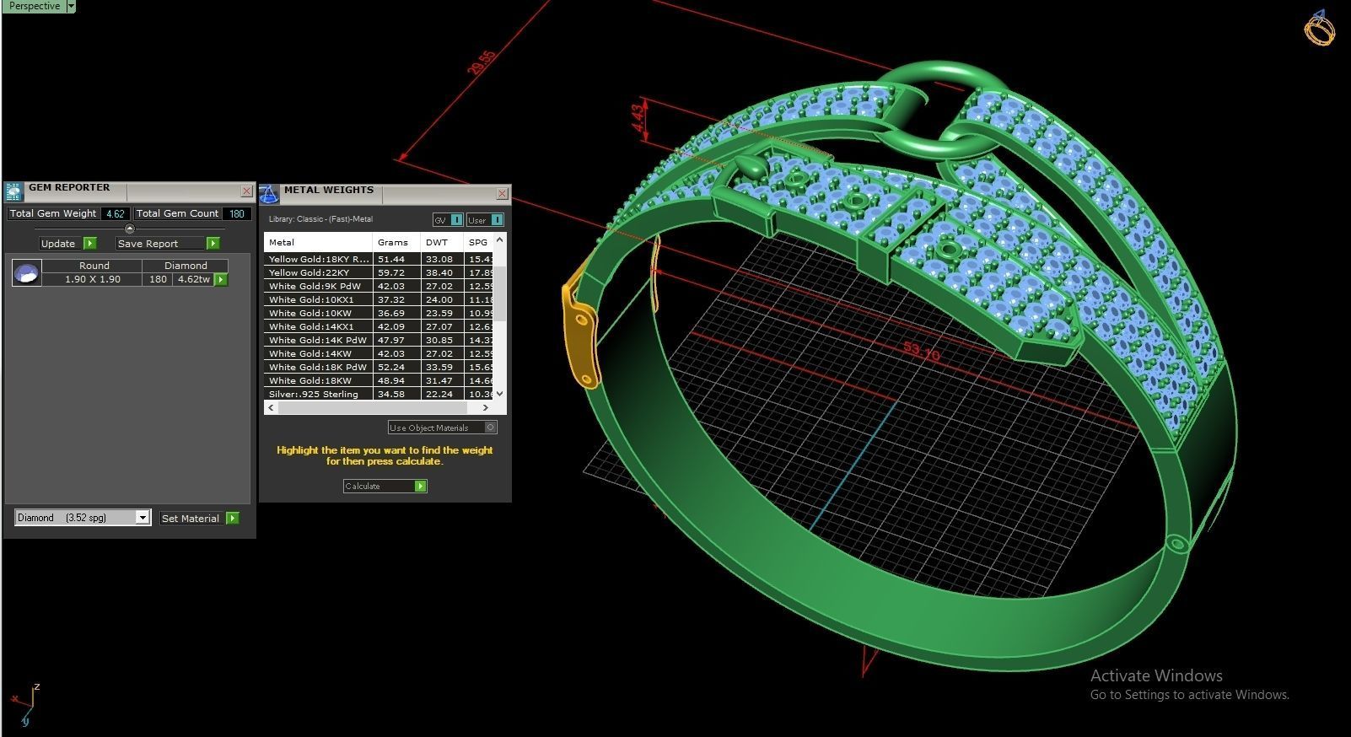1351x737 pixels.
Task: Click the Gem Reporter panel icon
Action: [13, 192]
